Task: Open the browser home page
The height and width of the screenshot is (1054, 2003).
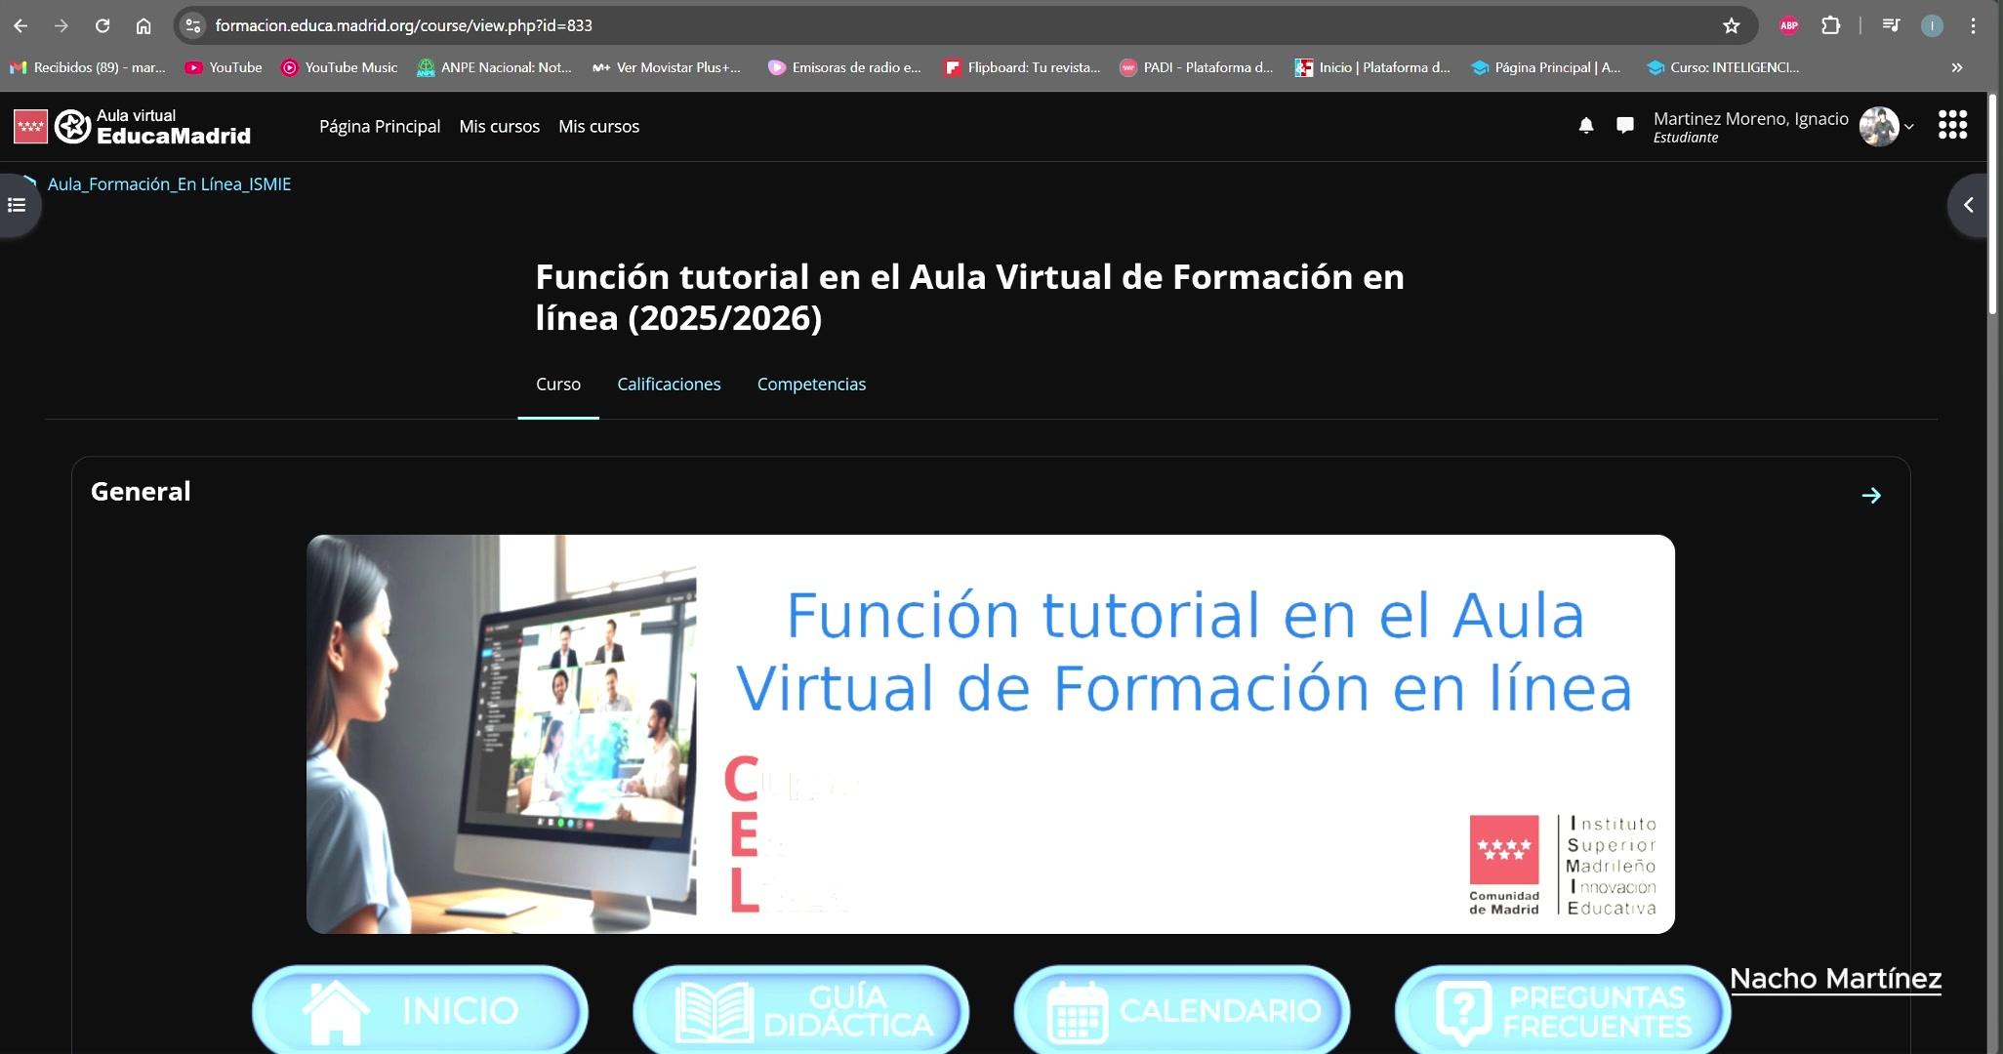Action: [x=143, y=26]
